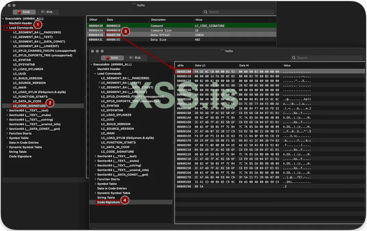Select LC_SYMTAB in back window
This screenshot has width=367, height=231.
tap(22, 60)
